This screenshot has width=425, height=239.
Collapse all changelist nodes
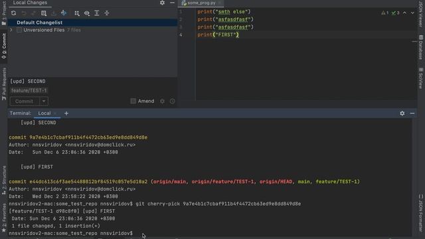107,13
